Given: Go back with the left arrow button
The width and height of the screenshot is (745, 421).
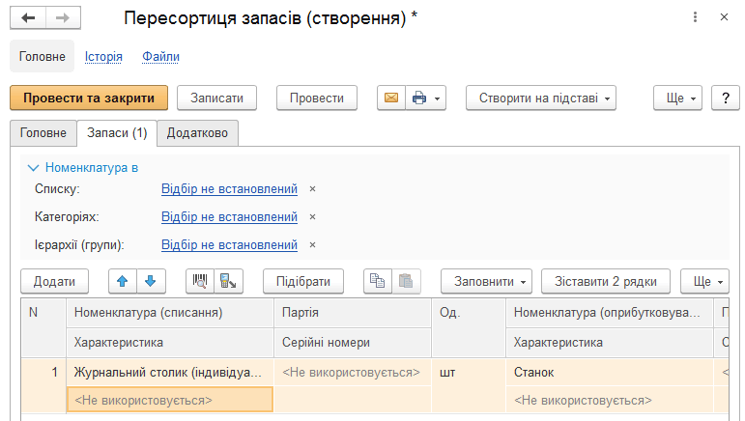Looking at the screenshot, I should pyautogui.click(x=28, y=18).
